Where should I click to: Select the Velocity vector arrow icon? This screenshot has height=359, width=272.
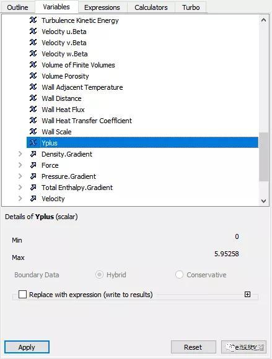click(x=33, y=199)
